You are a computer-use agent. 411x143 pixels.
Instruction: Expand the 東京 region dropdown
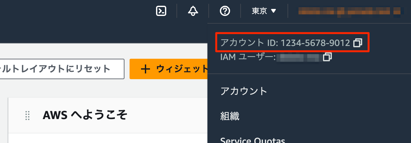[x=264, y=11]
